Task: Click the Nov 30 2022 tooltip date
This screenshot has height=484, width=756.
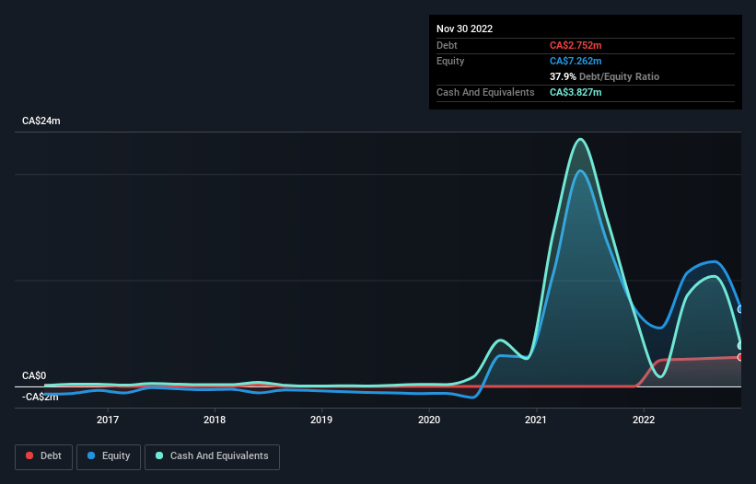Action: pyautogui.click(x=464, y=29)
